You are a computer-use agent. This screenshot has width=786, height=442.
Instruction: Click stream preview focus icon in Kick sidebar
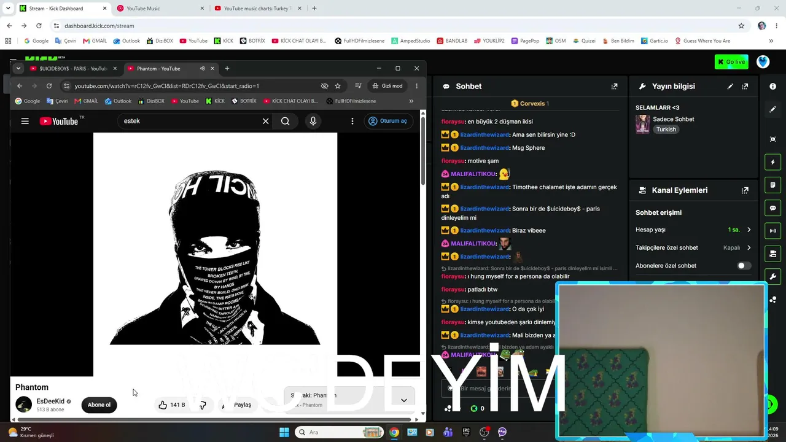[772, 139]
